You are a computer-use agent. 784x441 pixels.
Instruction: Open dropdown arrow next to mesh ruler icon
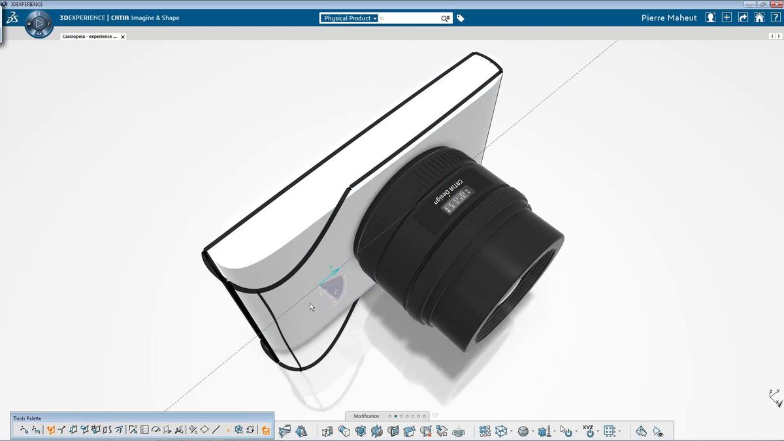[555, 431]
